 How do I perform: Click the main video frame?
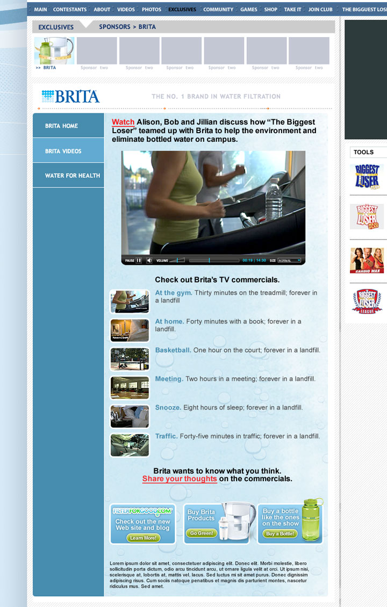[x=213, y=203]
